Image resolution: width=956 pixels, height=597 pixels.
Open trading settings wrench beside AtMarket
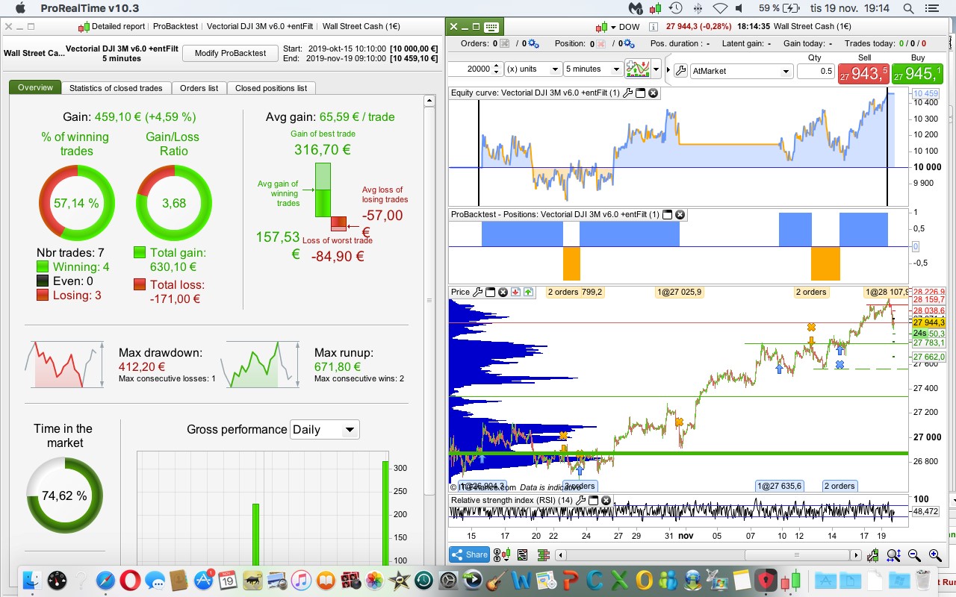(680, 71)
